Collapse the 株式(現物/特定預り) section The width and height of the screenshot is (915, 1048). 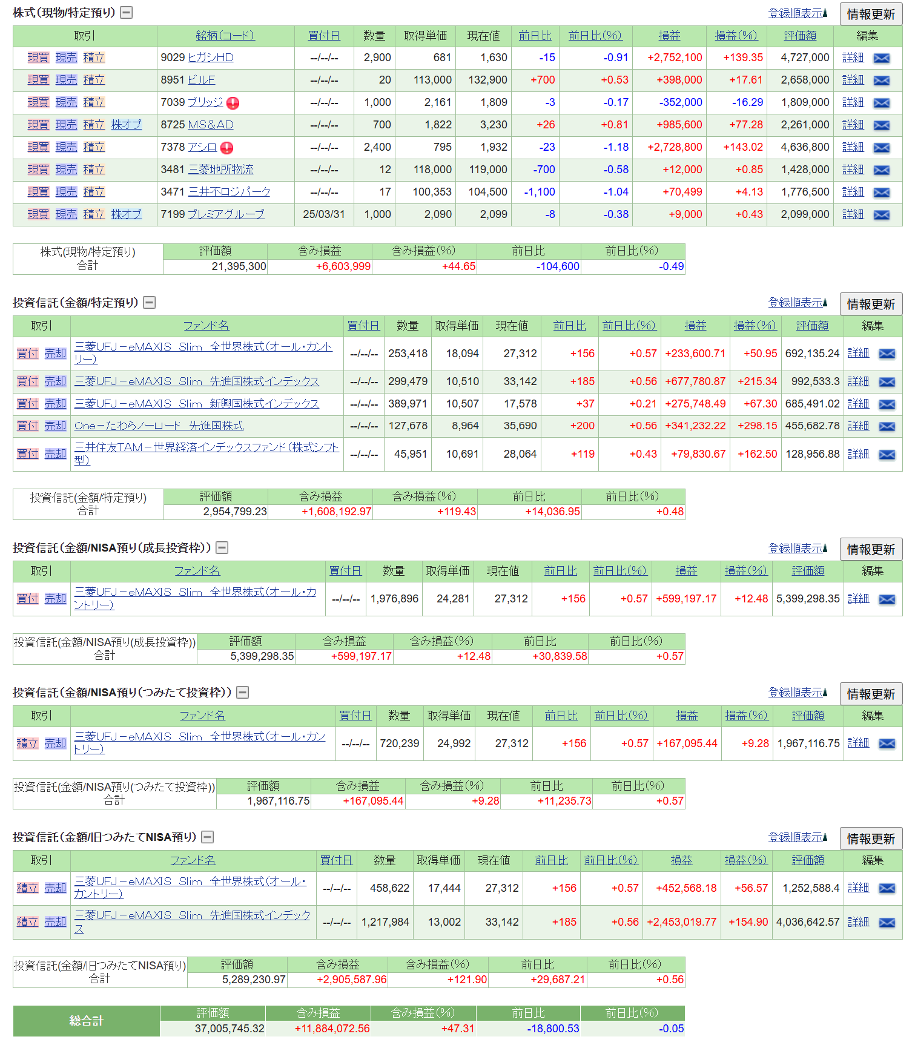coord(127,13)
